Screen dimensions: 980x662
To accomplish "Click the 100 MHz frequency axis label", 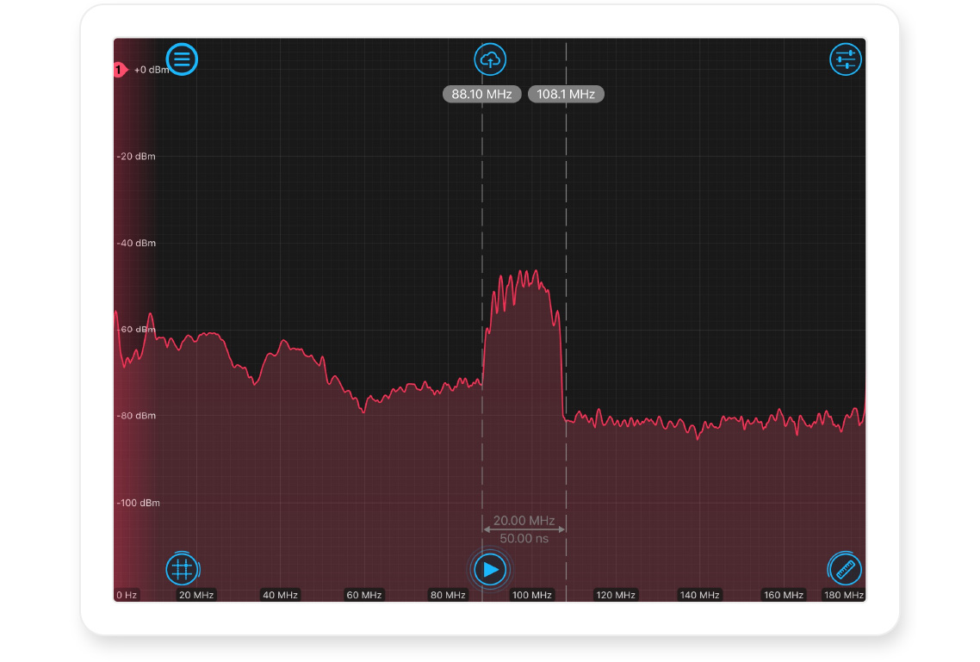I will point(532,595).
